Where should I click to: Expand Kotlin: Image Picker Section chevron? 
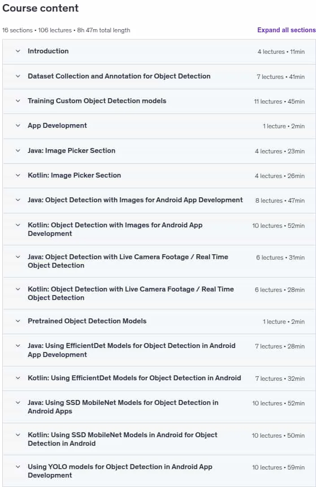tap(18, 175)
